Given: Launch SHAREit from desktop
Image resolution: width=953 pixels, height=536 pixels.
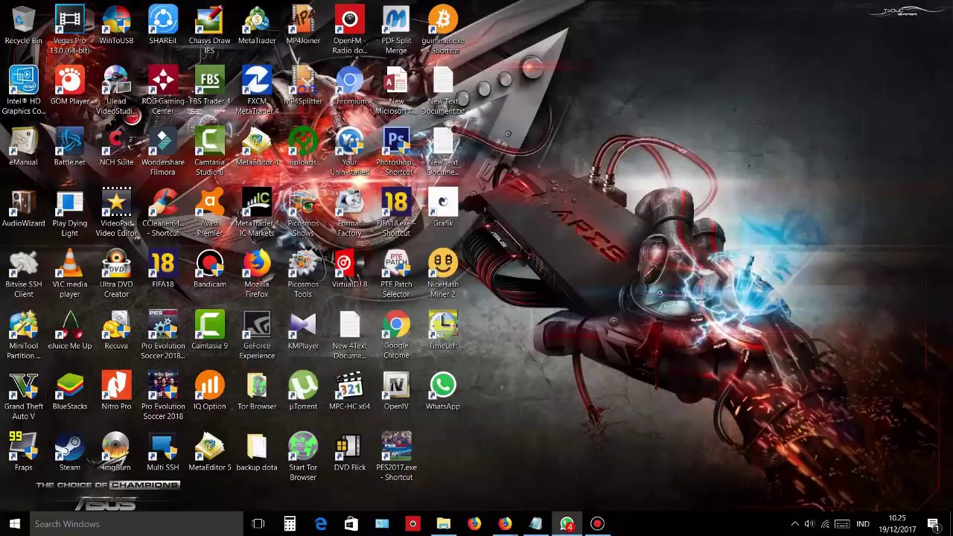Looking at the screenshot, I should pos(162,25).
